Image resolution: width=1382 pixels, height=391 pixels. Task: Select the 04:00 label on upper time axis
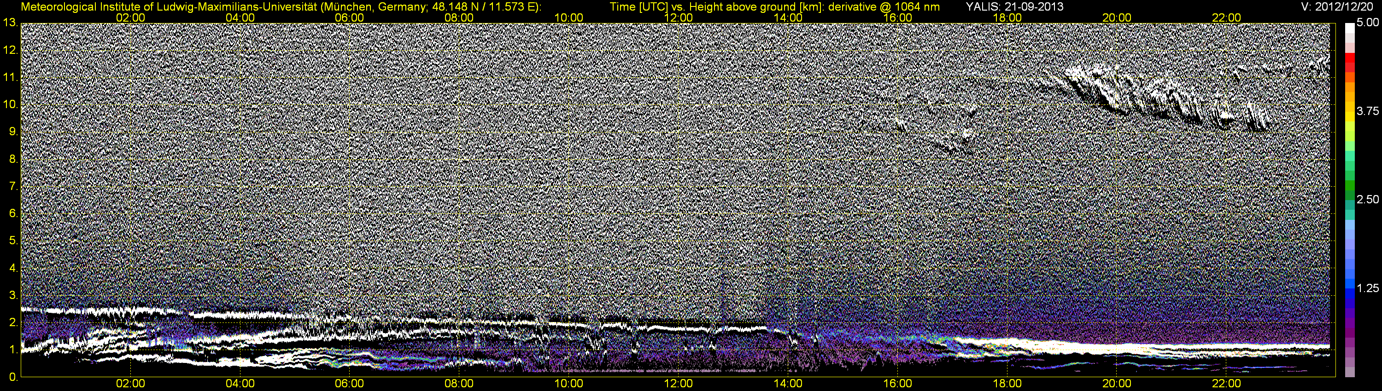point(240,17)
